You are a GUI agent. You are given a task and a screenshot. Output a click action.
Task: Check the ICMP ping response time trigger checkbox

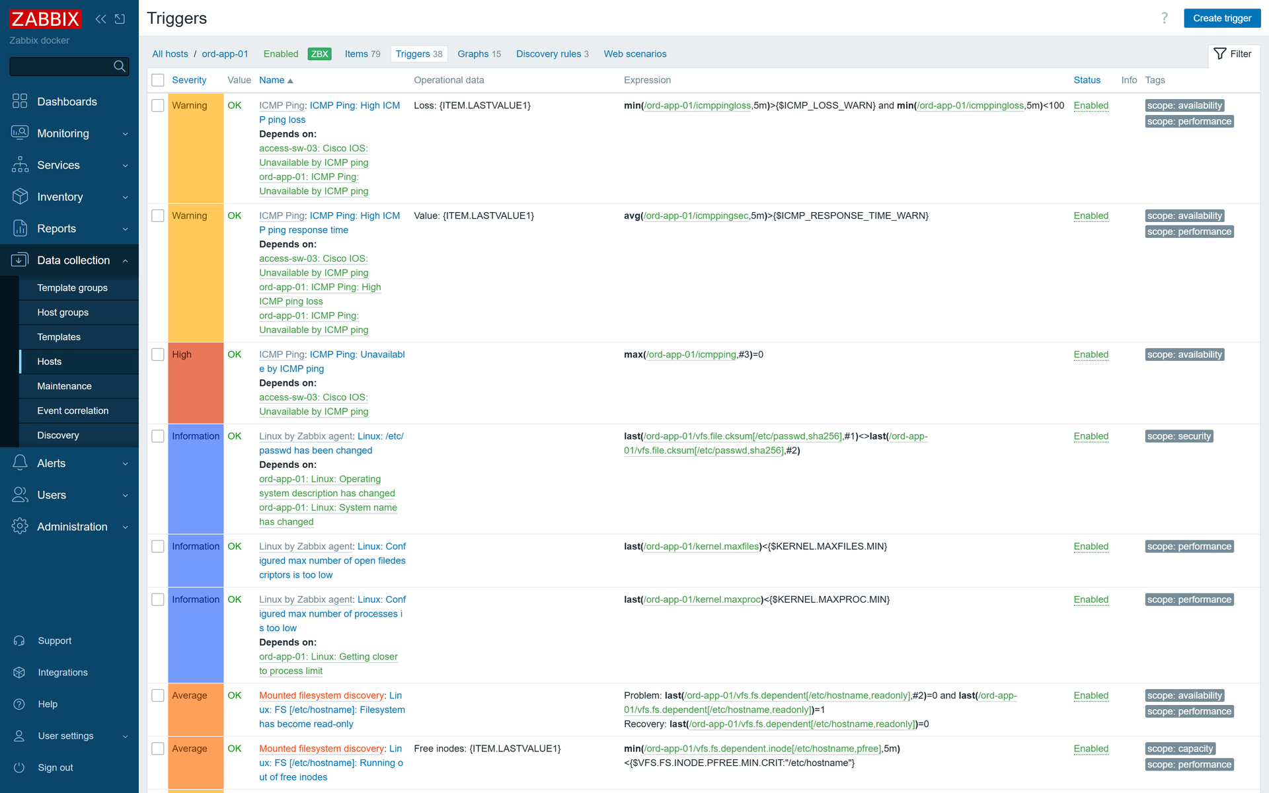tap(158, 216)
